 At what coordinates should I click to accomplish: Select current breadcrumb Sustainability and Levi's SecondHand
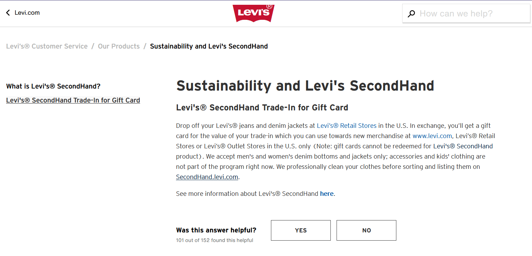(209, 46)
